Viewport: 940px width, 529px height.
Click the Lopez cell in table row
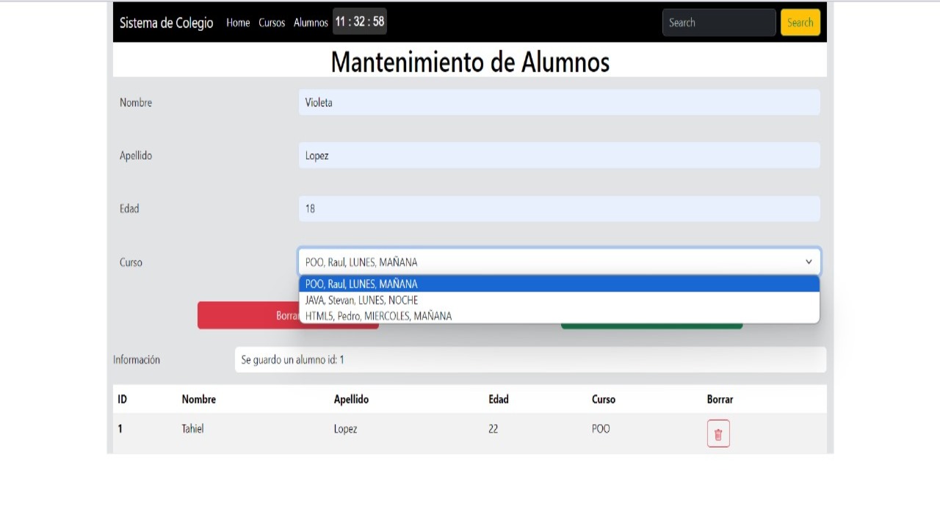tap(345, 428)
